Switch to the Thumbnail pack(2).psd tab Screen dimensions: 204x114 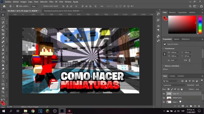pyautogui.click(x=62, y=11)
